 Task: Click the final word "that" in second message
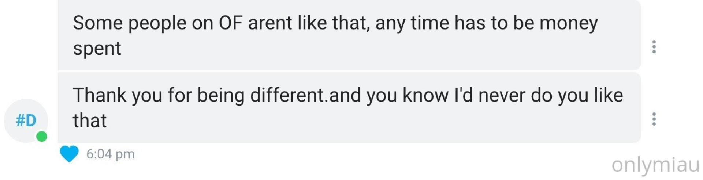coord(90,121)
